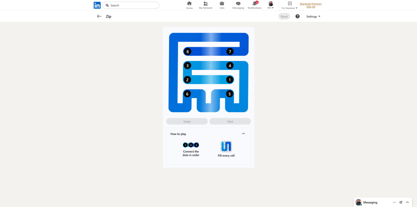Screen dimensions: 417x207
Task: Follow the Reactivate Premium 50% Off link
Action: pos(311,5)
